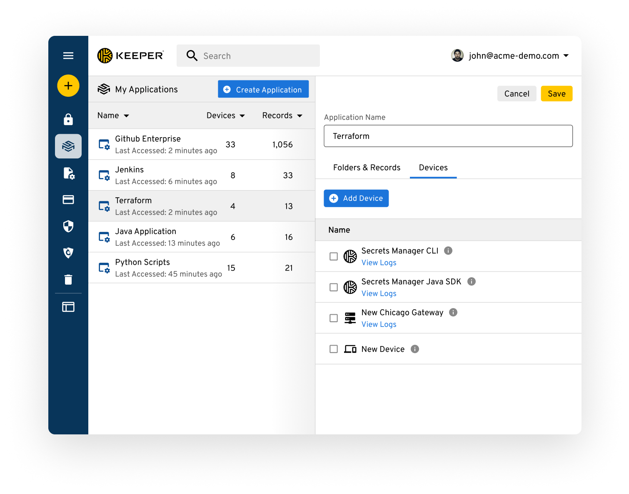Click 'Last Accessed: 13 minutes ago' text
The width and height of the screenshot is (629, 494).
point(167,243)
